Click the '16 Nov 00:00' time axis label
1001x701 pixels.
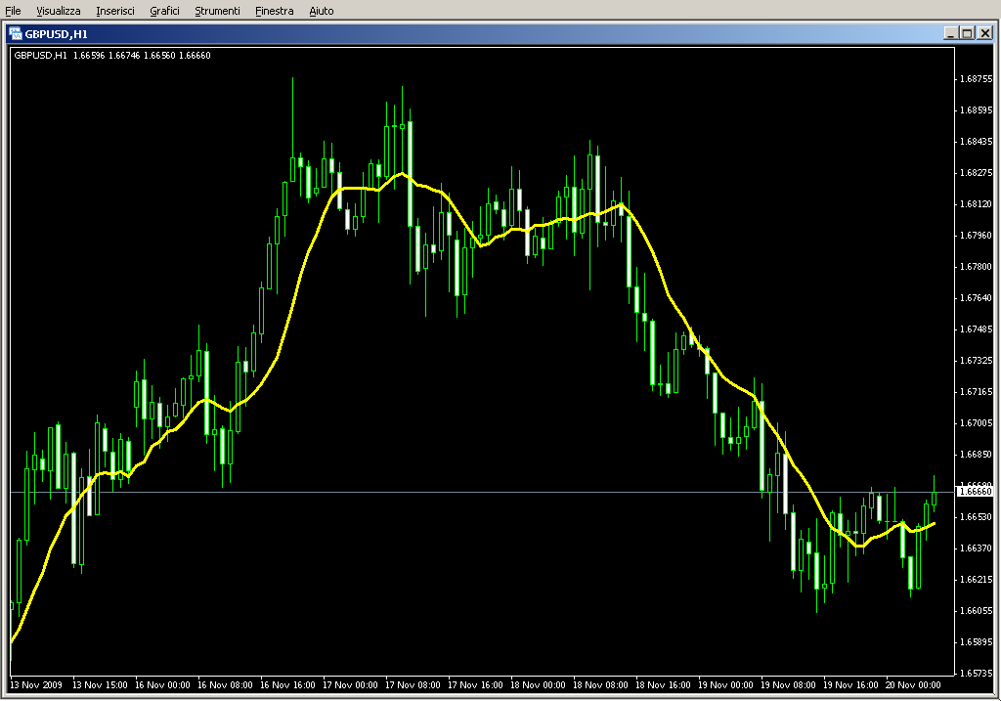click(x=162, y=685)
